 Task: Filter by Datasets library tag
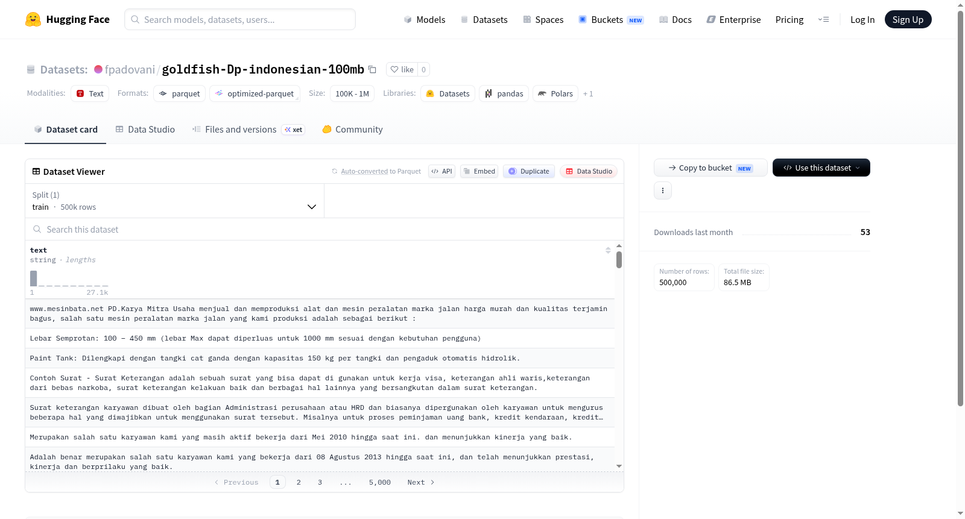pos(448,93)
